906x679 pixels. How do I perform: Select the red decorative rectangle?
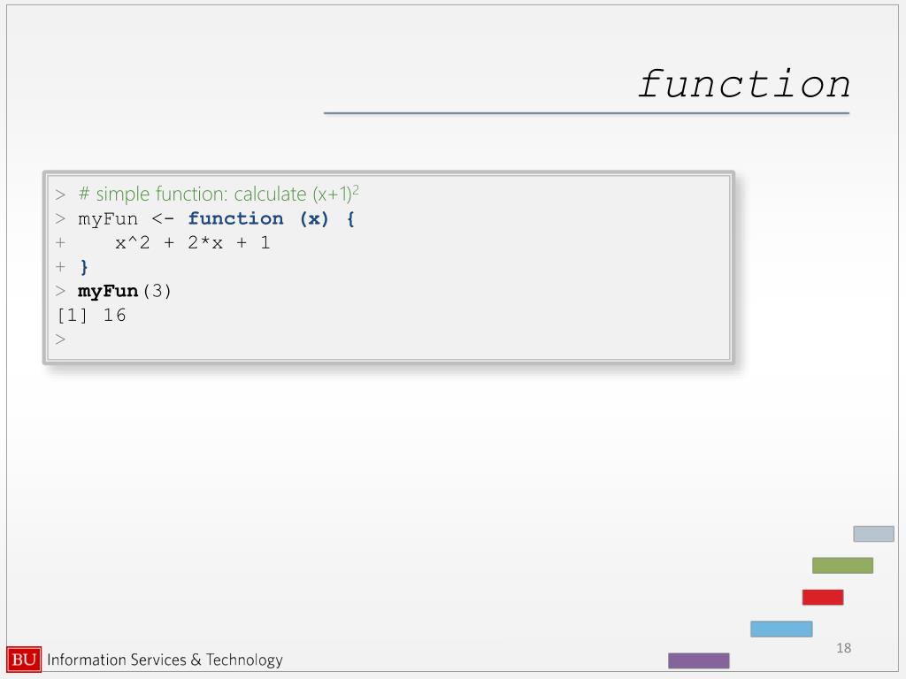click(822, 597)
